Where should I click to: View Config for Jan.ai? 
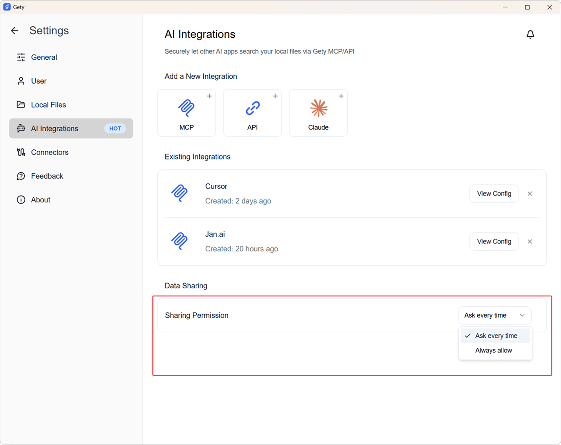[x=494, y=242]
